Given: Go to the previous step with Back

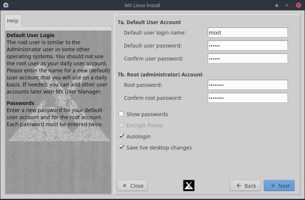Looking at the screenshot, I should (245, 186).
